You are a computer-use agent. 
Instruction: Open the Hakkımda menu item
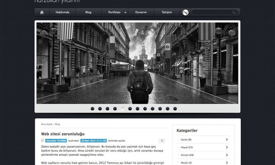point(62,12)
